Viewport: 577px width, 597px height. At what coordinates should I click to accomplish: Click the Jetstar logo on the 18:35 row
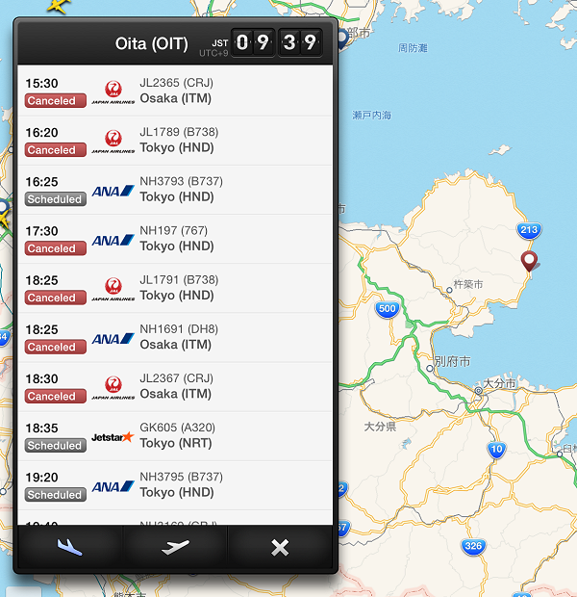[x=113, y=437]
